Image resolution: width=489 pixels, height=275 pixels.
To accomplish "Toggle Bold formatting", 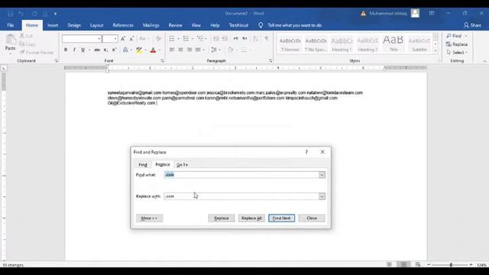I will click(x=66, y=50).
